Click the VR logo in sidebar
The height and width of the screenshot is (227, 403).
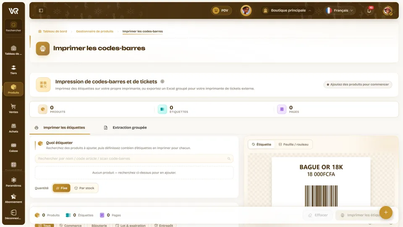click(13, 11)
